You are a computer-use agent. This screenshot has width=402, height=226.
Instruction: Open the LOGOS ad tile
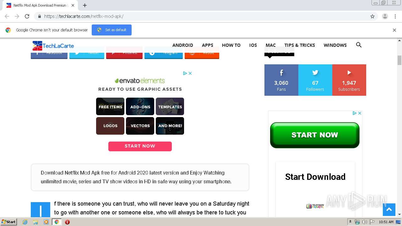110,126
